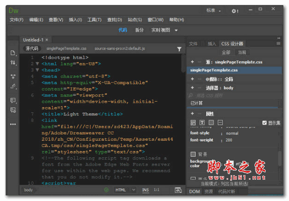Click the CSS rules filter search field
Screen dimensions: 289x201
pyautogui.click(x=233, y=95)
